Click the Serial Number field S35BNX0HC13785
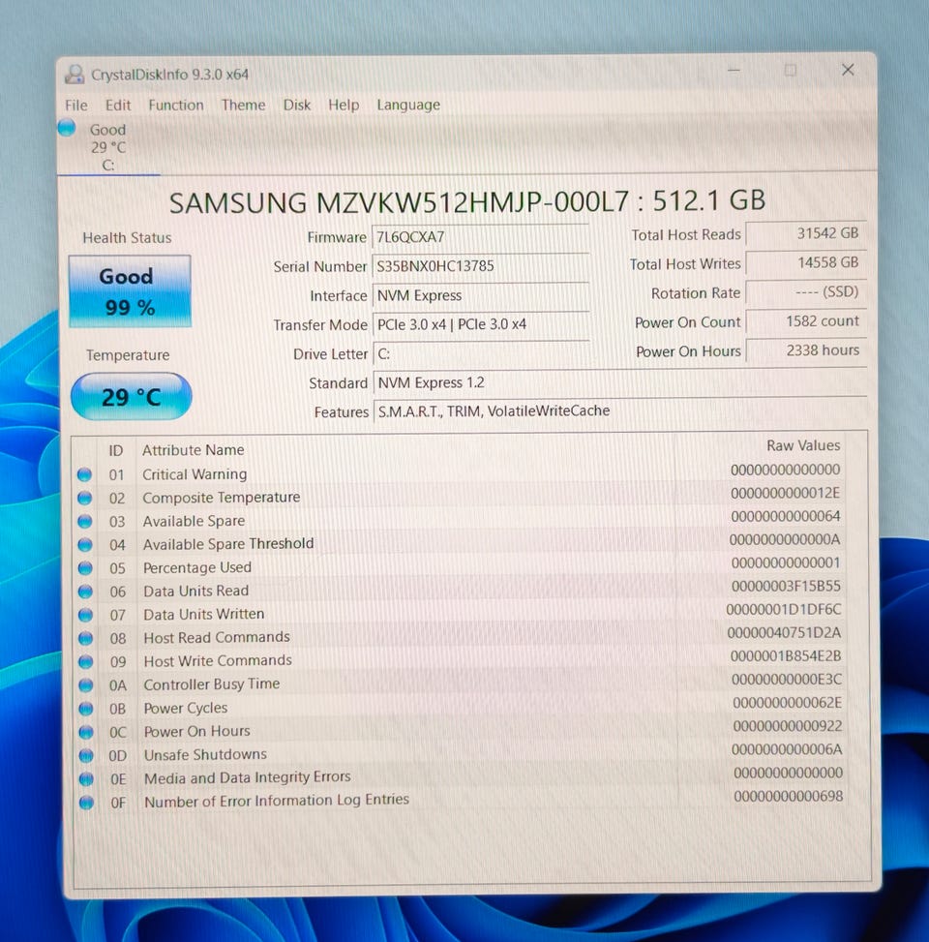 480,266
